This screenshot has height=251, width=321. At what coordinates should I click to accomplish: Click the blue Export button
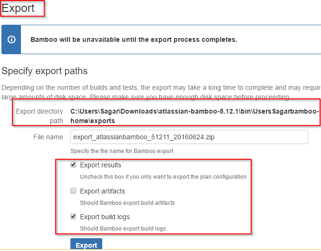86,244
